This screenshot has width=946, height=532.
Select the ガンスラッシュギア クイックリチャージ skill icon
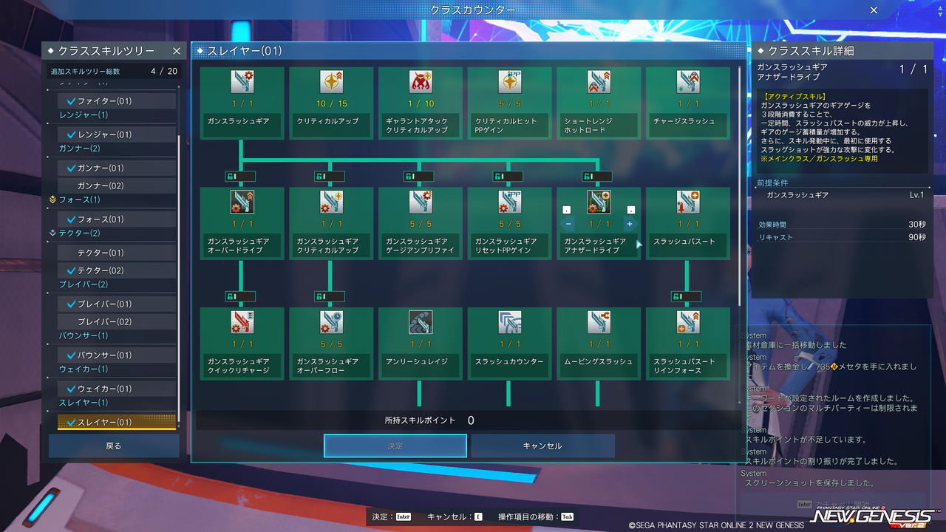click(x=242, y=322)
